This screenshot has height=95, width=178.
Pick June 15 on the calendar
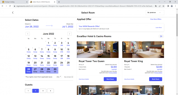(48, 57)
